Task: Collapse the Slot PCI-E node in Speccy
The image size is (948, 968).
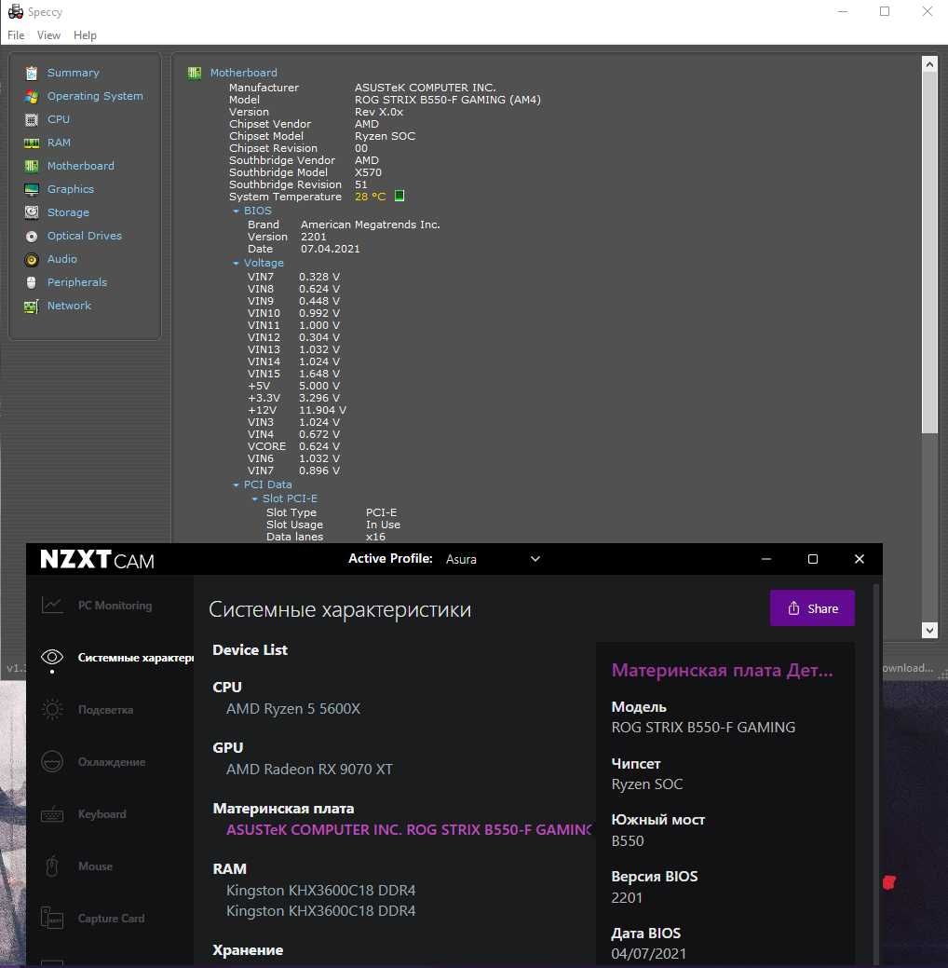Action: (254, 498)
